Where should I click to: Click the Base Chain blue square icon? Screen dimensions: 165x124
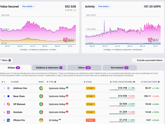pyautogui.click(x=9, y=96)
